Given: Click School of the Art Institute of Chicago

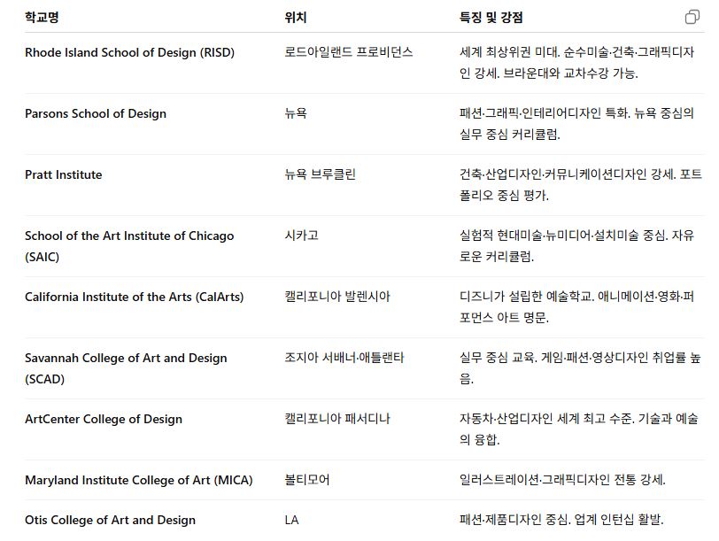Looking at the screenshot, I should point(129,236).
